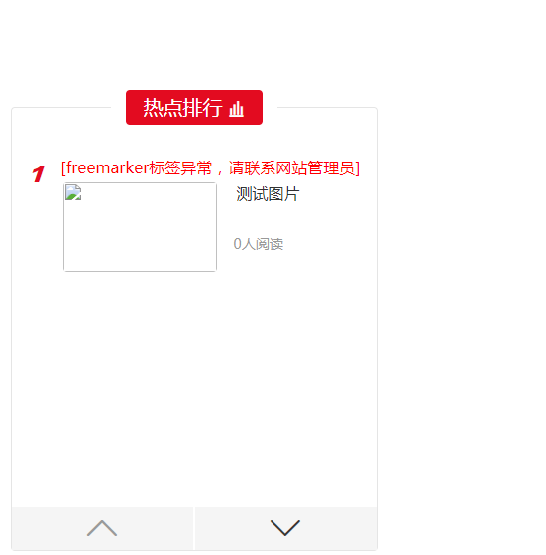
Task: Click the broken image placeholder icon
Action: coord(73,192)
